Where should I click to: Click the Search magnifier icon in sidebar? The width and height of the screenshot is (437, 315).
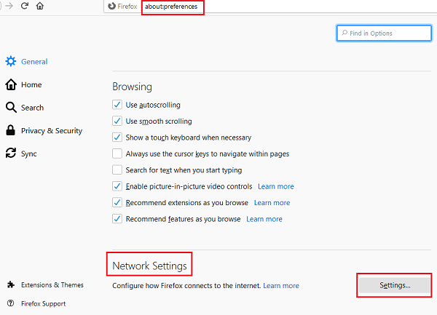coord(11,108)
